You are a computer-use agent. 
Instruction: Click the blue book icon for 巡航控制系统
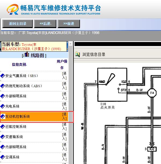coord(2,127)
